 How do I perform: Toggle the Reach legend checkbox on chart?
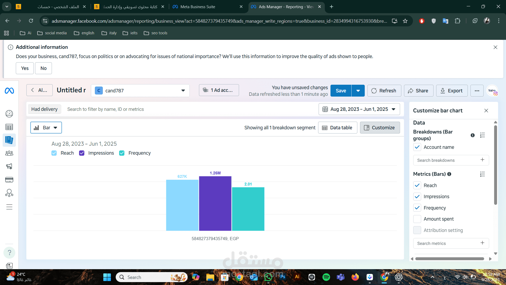click(x=54, y=153)
